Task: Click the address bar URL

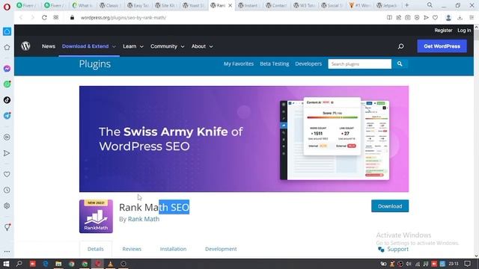Action: coord(123,18)
